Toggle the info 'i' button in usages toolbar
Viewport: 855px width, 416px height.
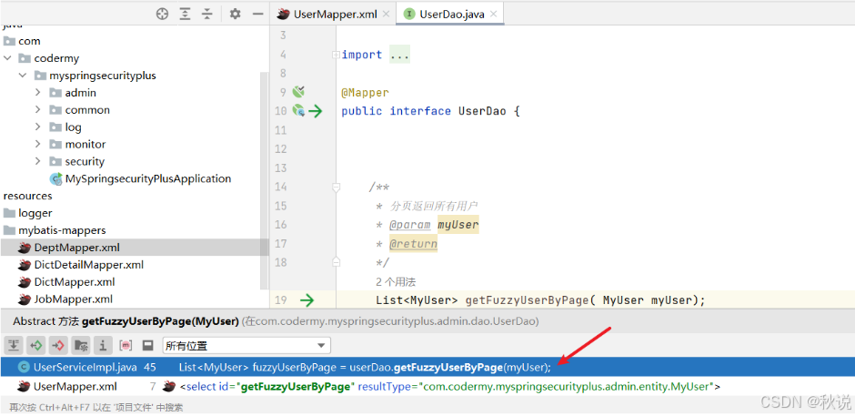(103, 345)
